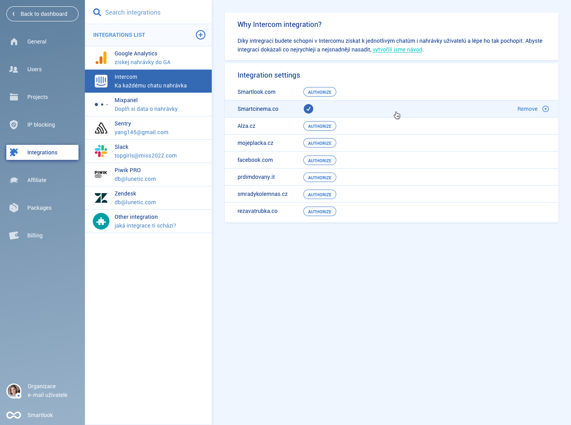Focus the Search integrations field
The width and height of the screenshot is (571, 425).
[x=148, y=12]
